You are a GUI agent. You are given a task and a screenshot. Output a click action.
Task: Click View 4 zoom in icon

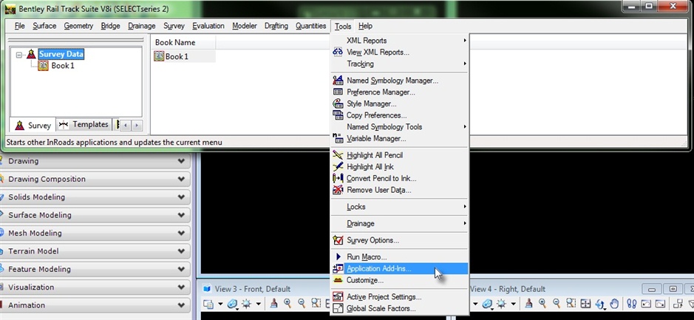542,304
